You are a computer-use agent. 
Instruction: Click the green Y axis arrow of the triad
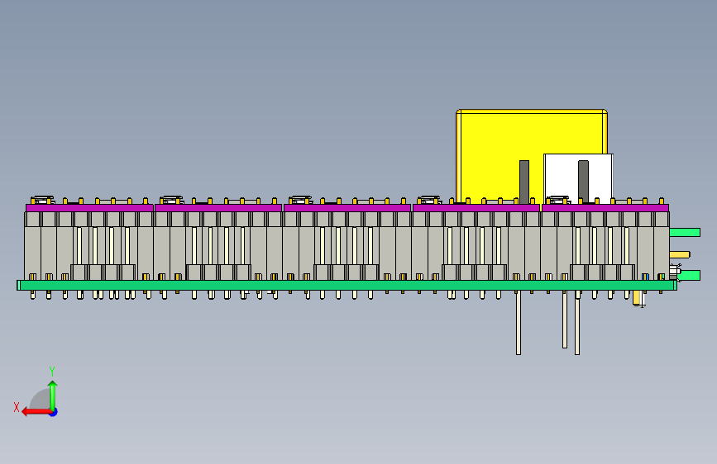pos(53,395)
